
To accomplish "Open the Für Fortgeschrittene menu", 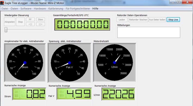I will [x=78, y=9].
